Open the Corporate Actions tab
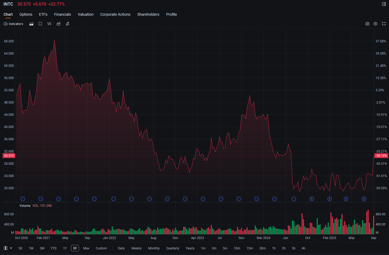Image resolution: width=389 pixels, height=255 pixels. (x=115, y=14)
